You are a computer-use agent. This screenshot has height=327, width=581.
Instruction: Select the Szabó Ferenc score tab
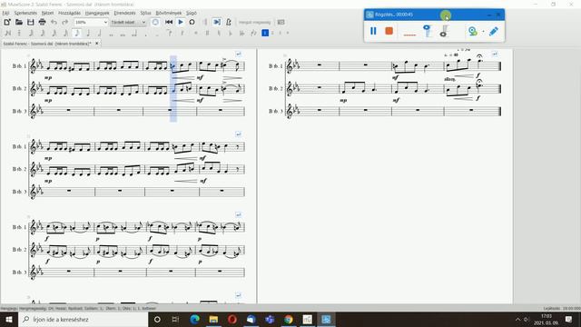coord(47,44)
